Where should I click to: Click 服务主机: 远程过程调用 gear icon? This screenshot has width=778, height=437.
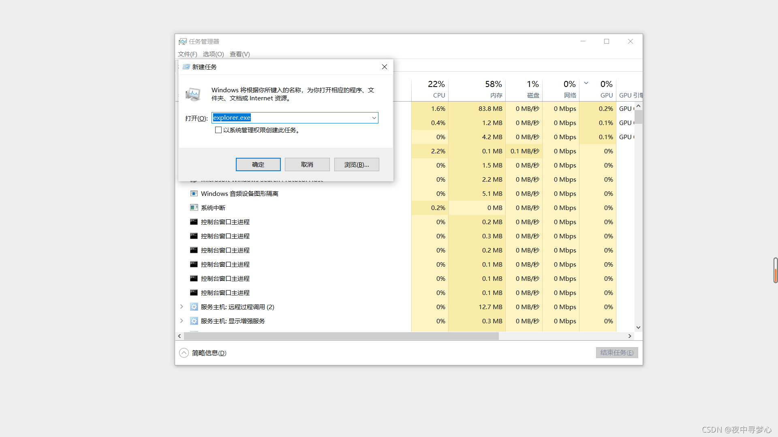pyautogui.click(x=194, y=307)
